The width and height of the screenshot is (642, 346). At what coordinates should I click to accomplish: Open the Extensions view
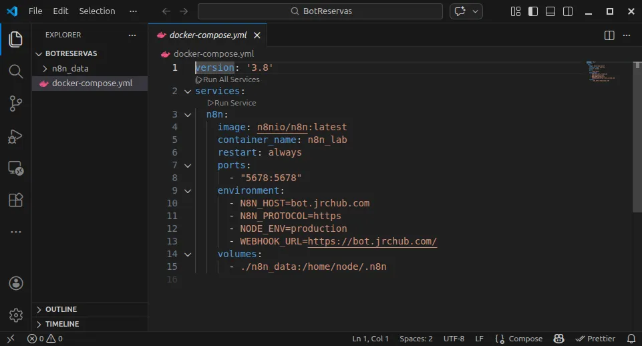tap(15, 200)
